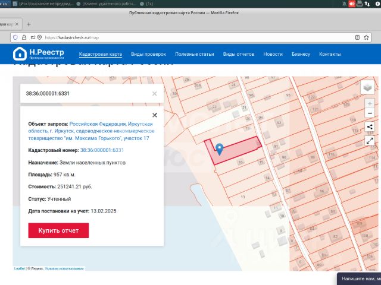
Task: Close the object info popup
Action: [x=155, y=115]
